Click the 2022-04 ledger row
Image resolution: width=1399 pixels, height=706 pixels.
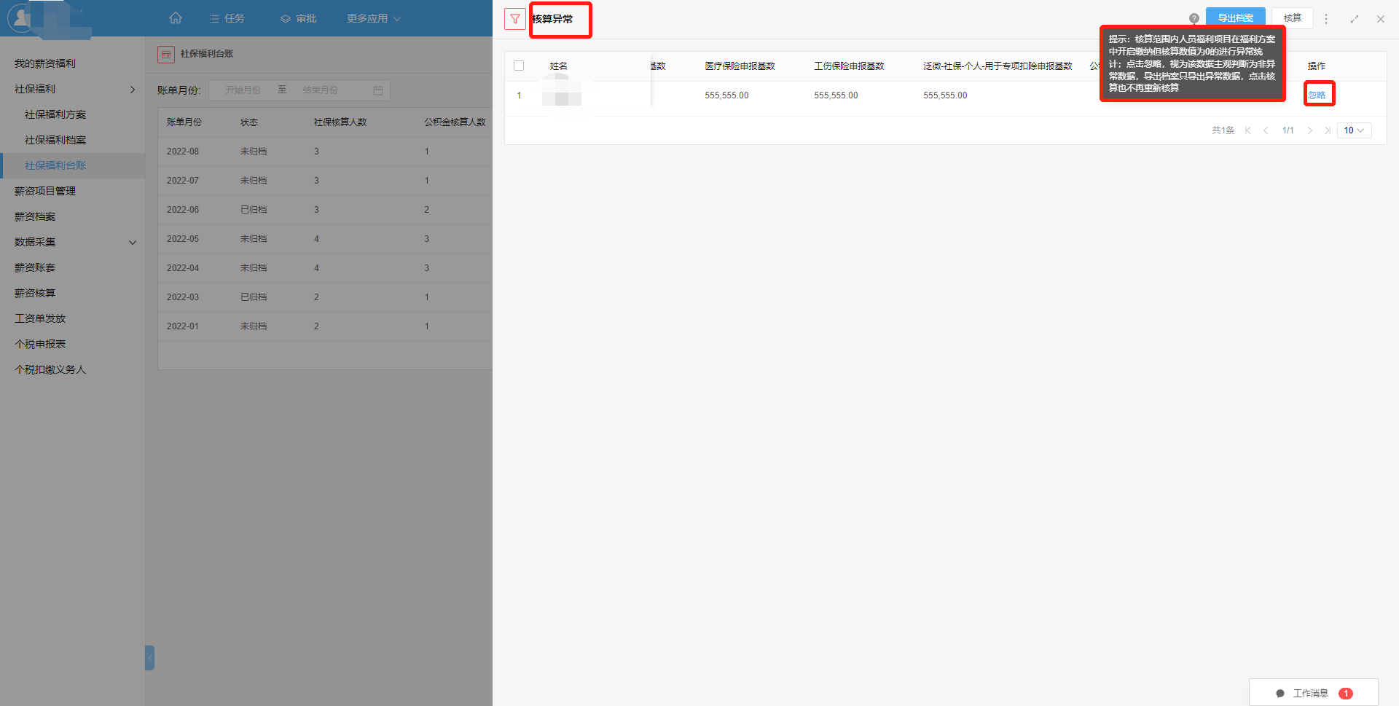[x=325, y=268]
